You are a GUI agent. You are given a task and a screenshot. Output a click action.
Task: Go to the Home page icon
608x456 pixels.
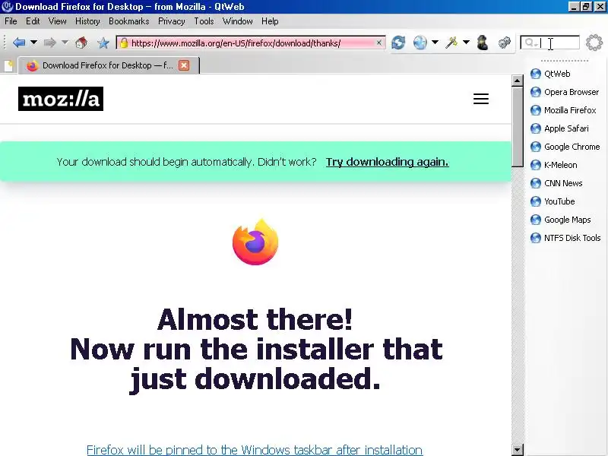point(81,43)
